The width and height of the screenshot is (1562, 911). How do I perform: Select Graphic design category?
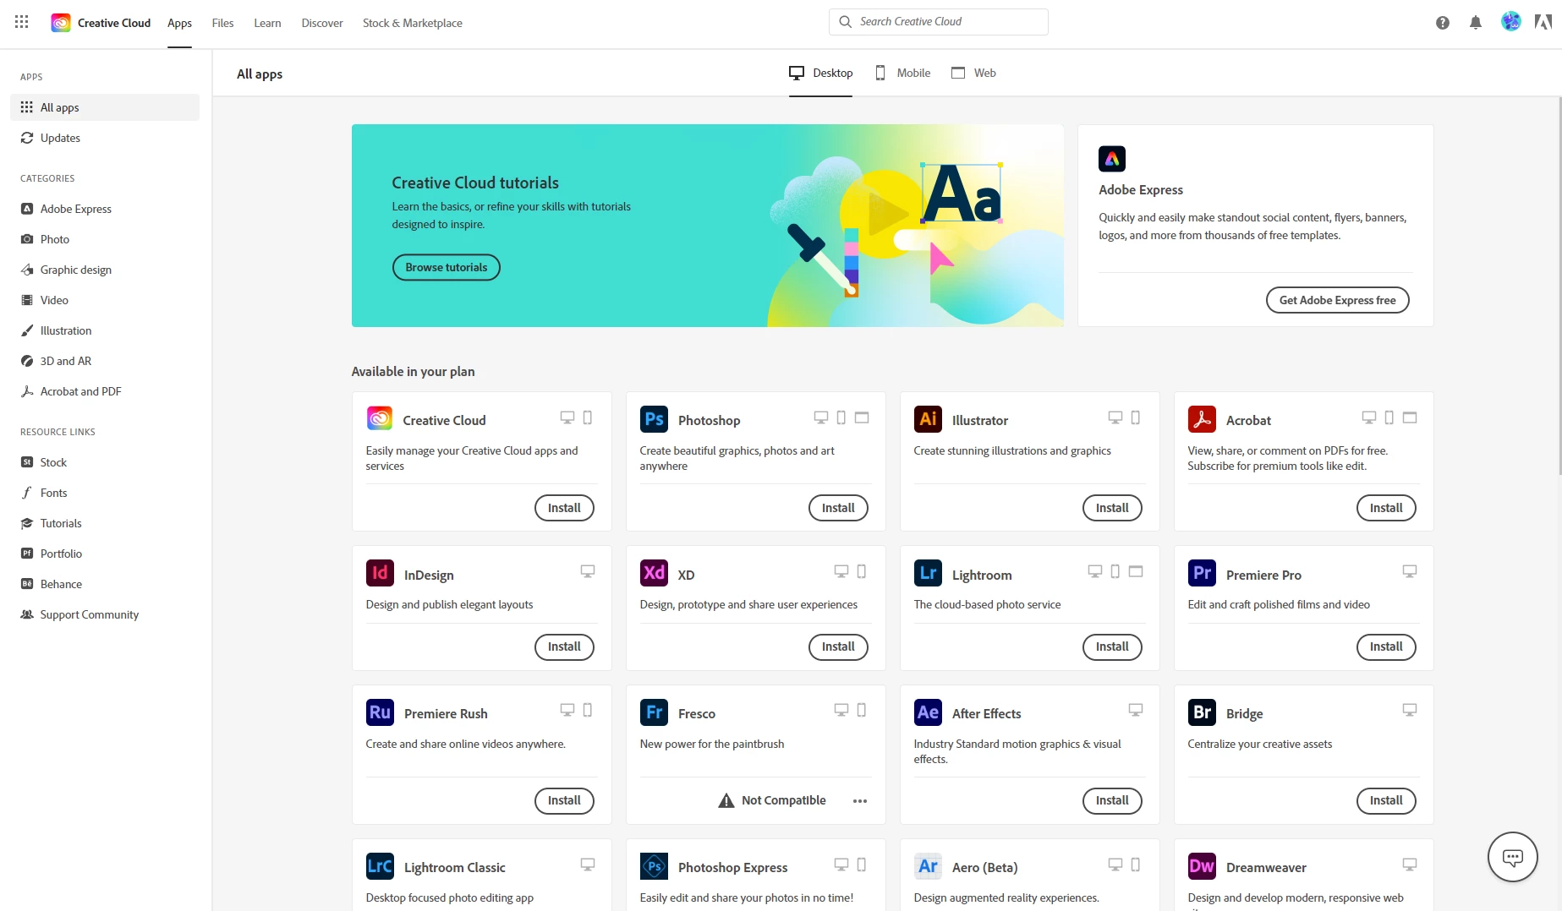(x=105, y=270)
